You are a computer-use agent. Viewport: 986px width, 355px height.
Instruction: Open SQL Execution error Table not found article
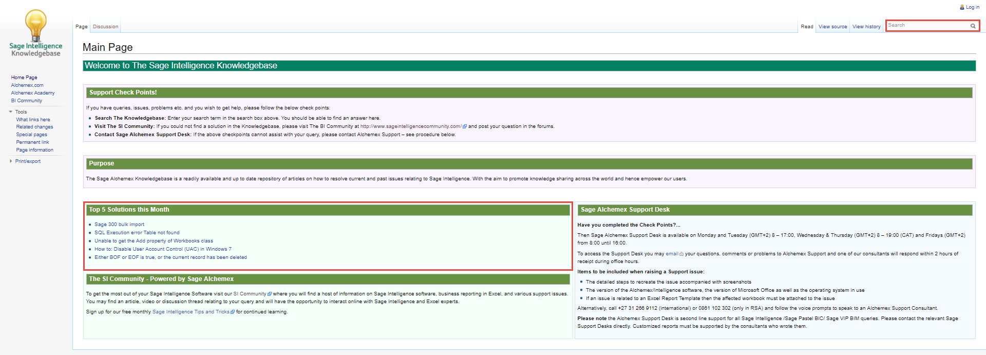[x=137, y=233]
